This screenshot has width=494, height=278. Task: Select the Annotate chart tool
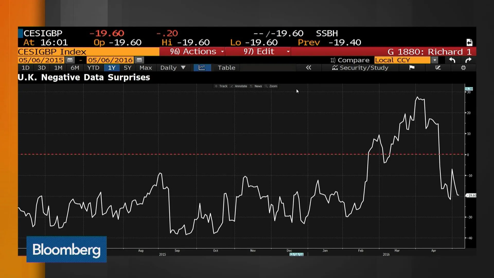(239, 86)
